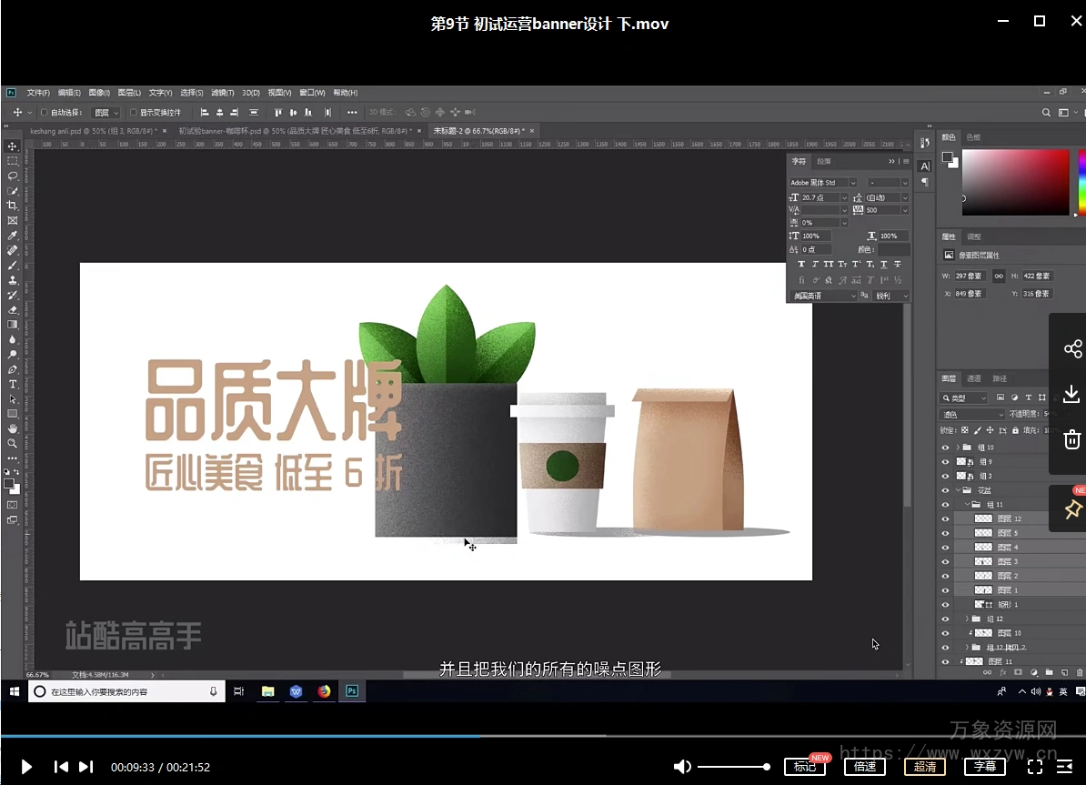Click the trash delete icon

point(1072,439)
